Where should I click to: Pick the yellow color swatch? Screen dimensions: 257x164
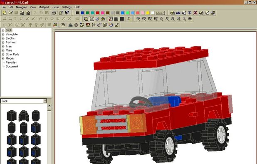coord(148,13)
